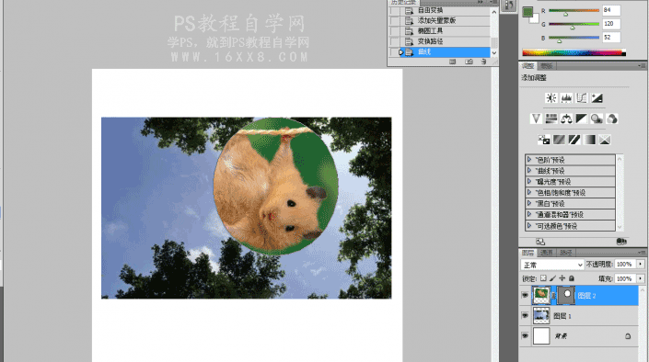Add a Brightness/Contrast adjustment
649x362 pixels.
pyautogui.click(x=550, y=98)
